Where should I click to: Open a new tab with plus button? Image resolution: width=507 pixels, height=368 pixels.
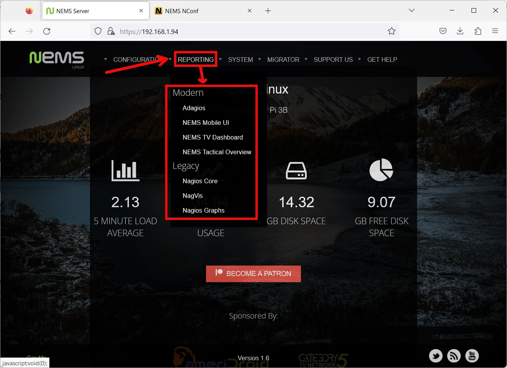[x=268, y=11]
